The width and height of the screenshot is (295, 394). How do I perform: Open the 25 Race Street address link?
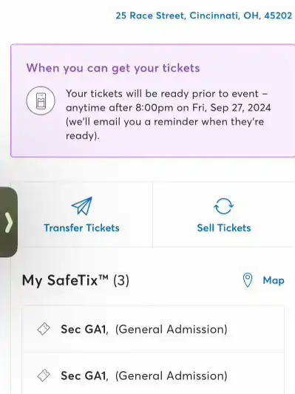point(204,16)
